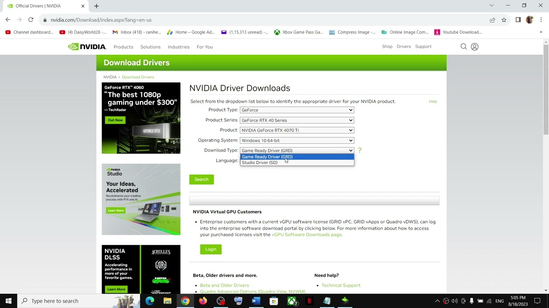The width and height of the screenshot is (549, 308).
Task: Click the green Search button
Action: [x=202, y=179]
